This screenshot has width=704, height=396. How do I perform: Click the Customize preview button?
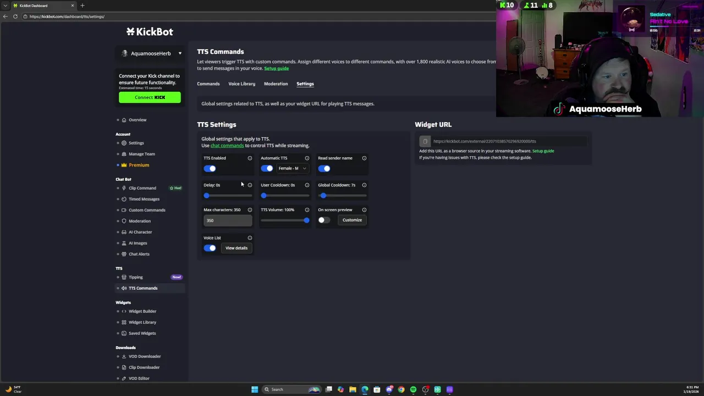(x=352, y=220)
